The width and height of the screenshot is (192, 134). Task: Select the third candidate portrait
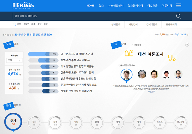pos(154,74)
